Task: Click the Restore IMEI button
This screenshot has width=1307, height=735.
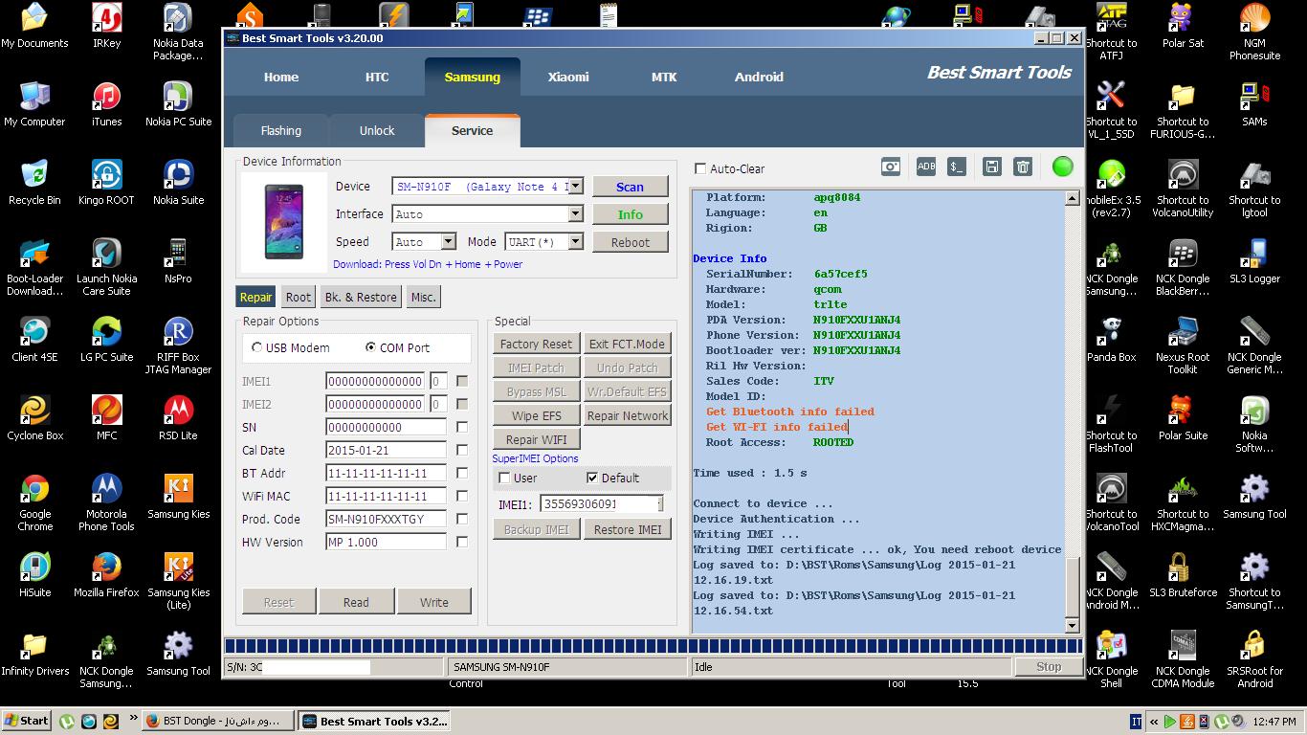Action: (x=627, y=529)
